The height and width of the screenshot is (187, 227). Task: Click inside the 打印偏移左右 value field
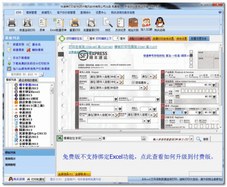[x=86, y=38]
